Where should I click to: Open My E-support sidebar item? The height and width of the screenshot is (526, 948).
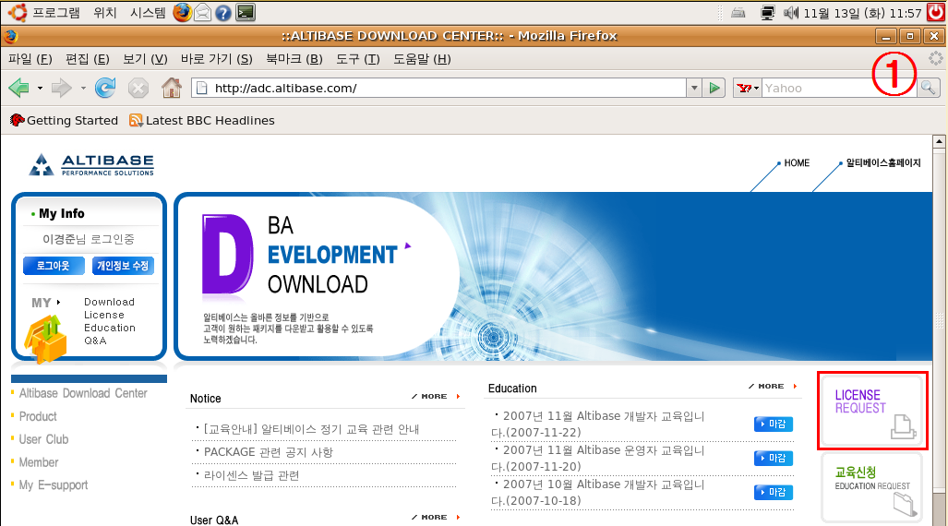click(54, 485)
